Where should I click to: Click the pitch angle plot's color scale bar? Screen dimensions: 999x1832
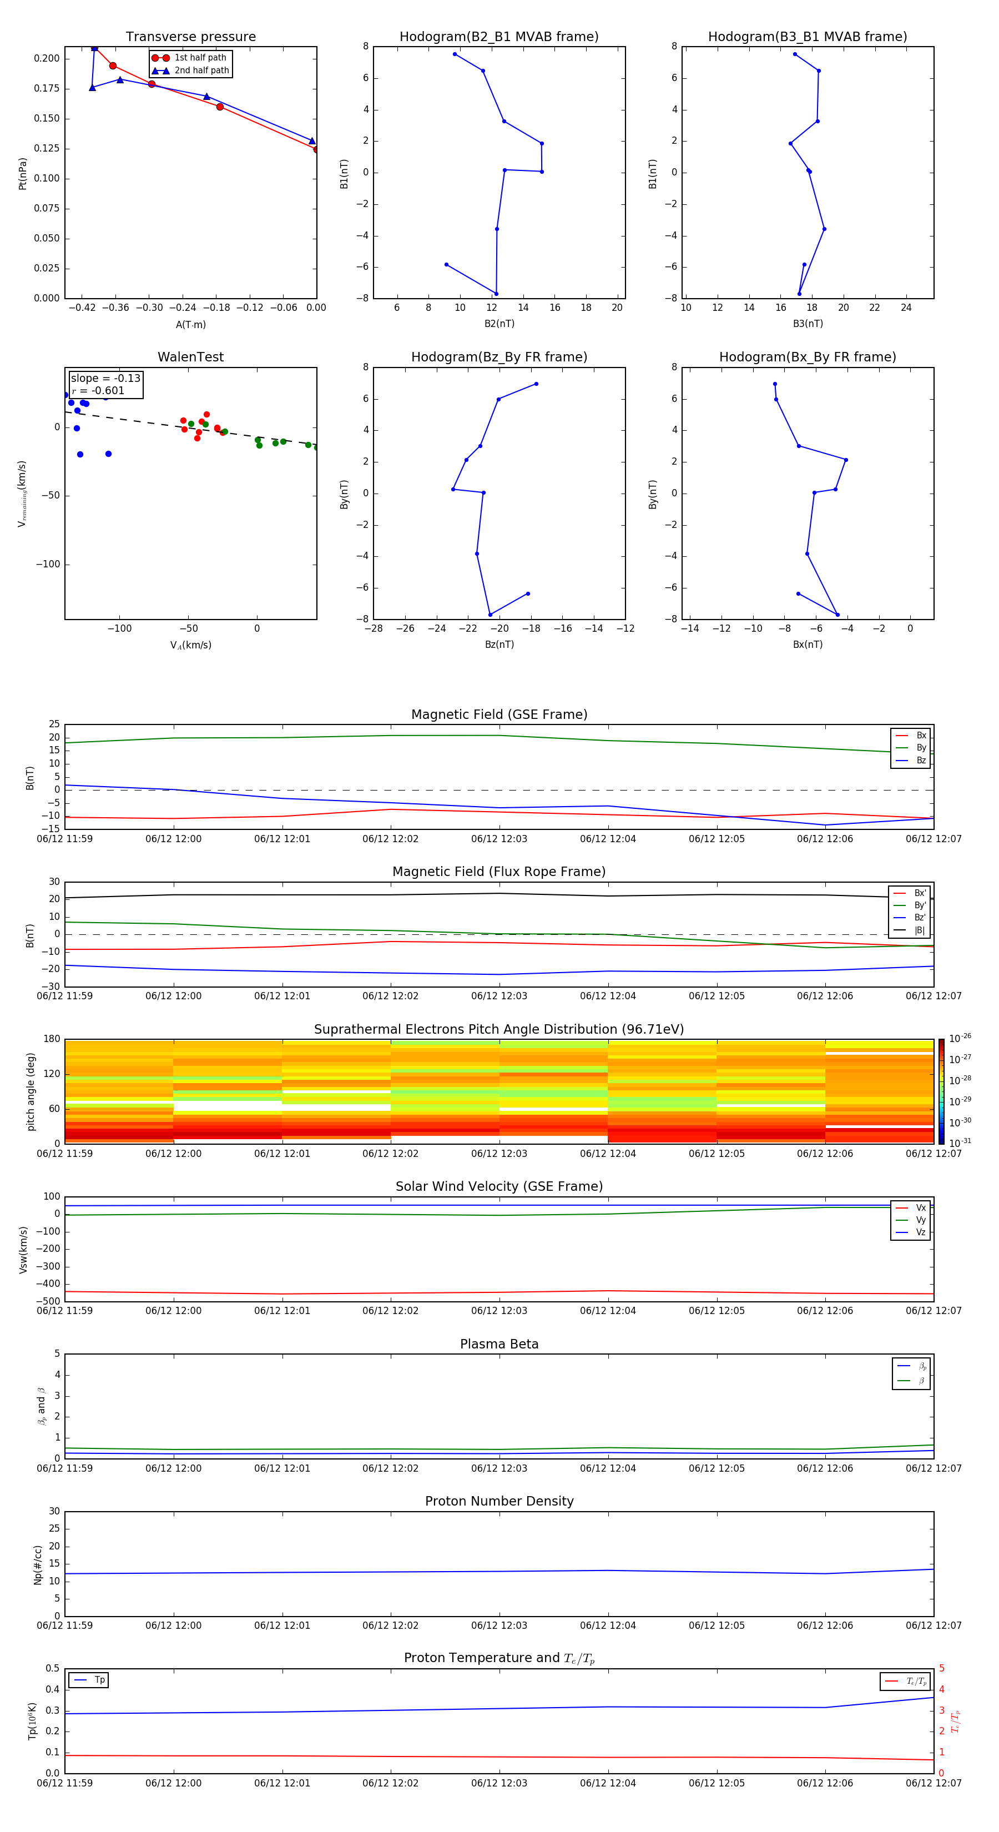pos(941,1091)
